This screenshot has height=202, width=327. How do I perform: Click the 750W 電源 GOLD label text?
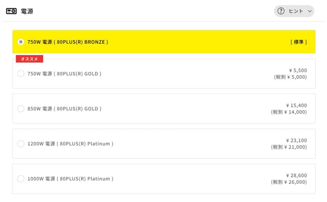[x=65, y=74]
